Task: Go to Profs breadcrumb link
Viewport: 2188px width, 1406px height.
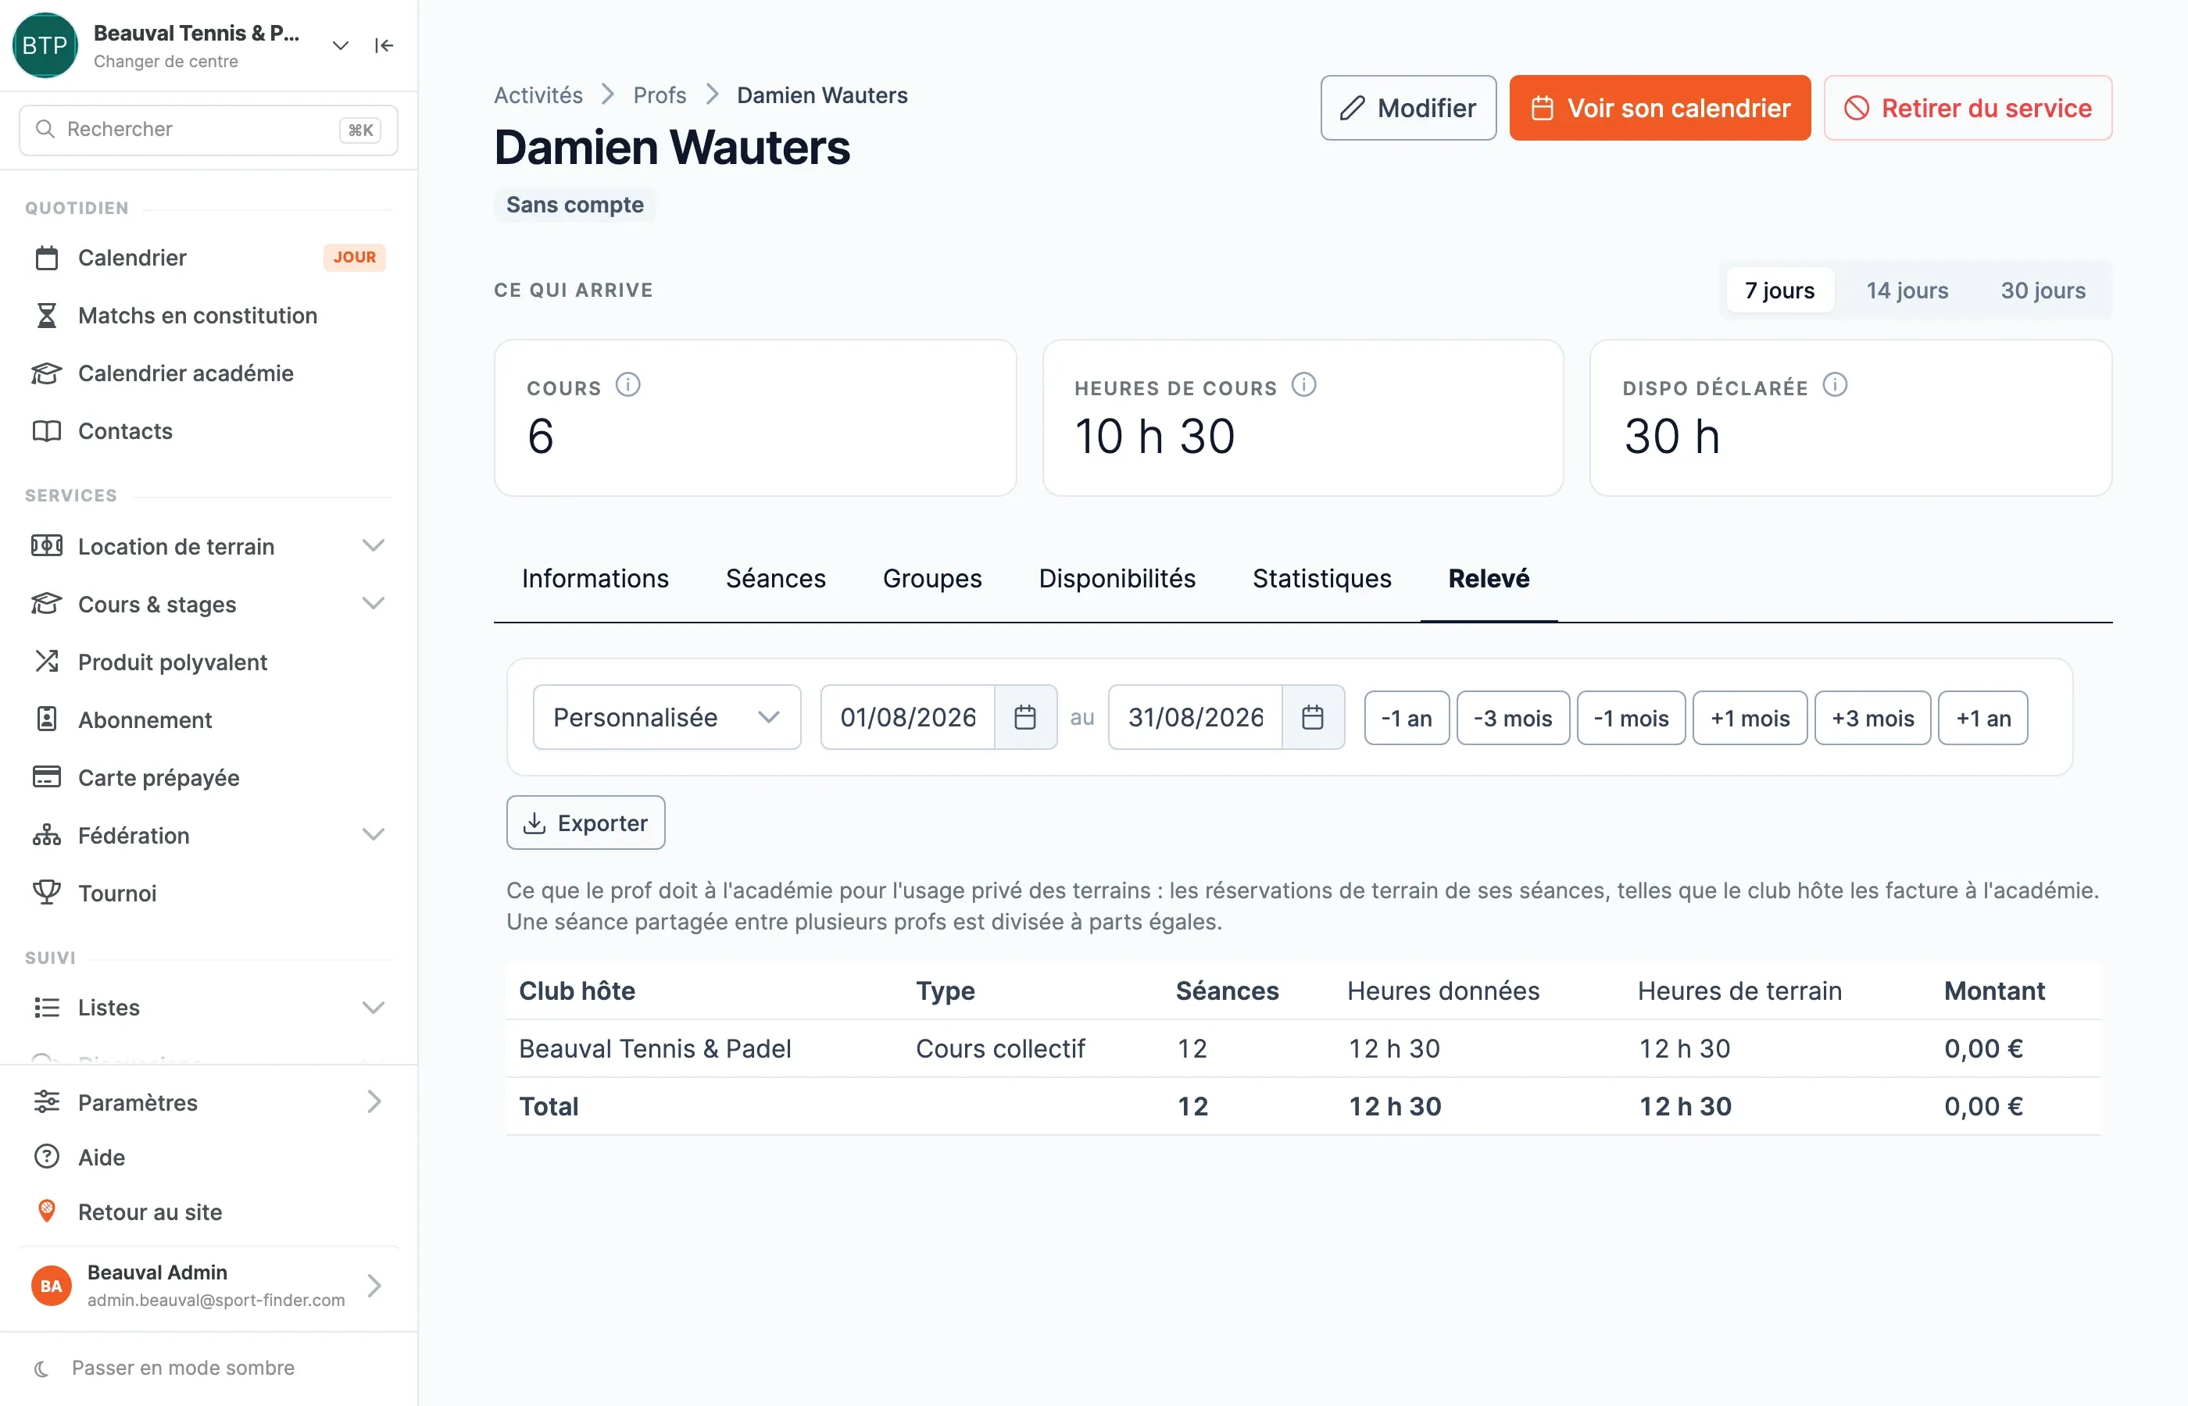Action: coord(660,95)
